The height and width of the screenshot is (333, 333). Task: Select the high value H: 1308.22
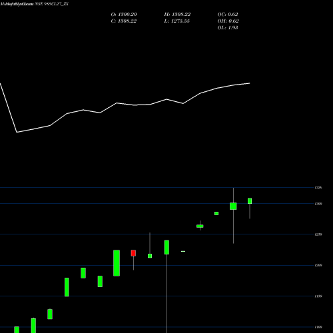click(177, 15)
